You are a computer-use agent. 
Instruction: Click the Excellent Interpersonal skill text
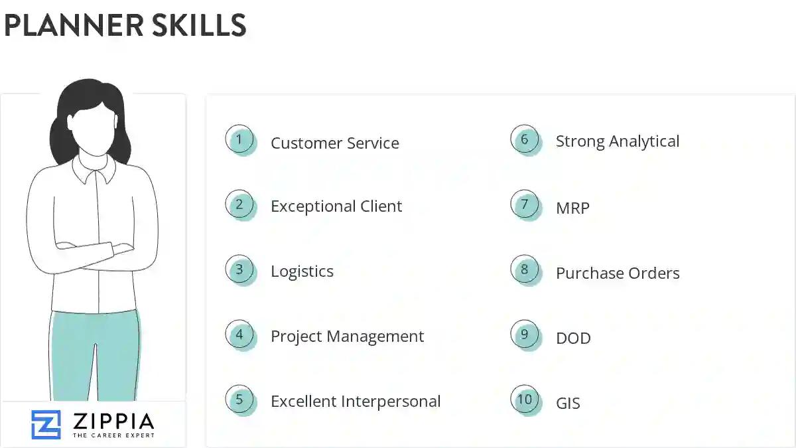[356, 402]
